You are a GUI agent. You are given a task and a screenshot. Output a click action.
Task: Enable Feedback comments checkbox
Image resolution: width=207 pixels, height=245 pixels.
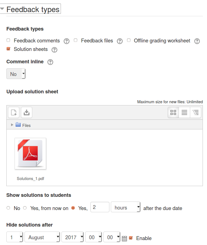tap(8, 40)
